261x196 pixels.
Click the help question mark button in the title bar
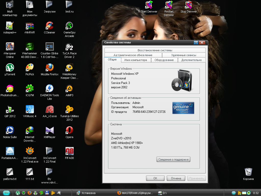[196, 43]
